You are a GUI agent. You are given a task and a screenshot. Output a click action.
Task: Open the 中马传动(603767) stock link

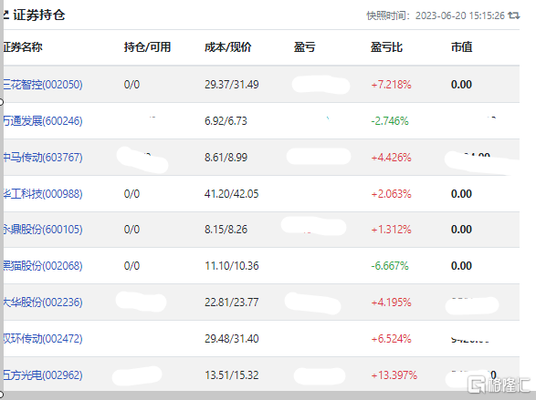click(43, 158)
